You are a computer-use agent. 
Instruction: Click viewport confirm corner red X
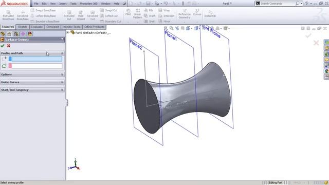[316, 43]
